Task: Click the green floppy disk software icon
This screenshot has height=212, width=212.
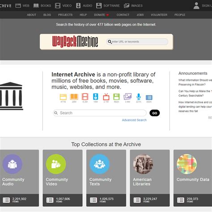Action: coord(116,97)
